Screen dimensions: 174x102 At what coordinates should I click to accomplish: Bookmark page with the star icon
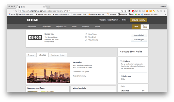pos(125,11)
